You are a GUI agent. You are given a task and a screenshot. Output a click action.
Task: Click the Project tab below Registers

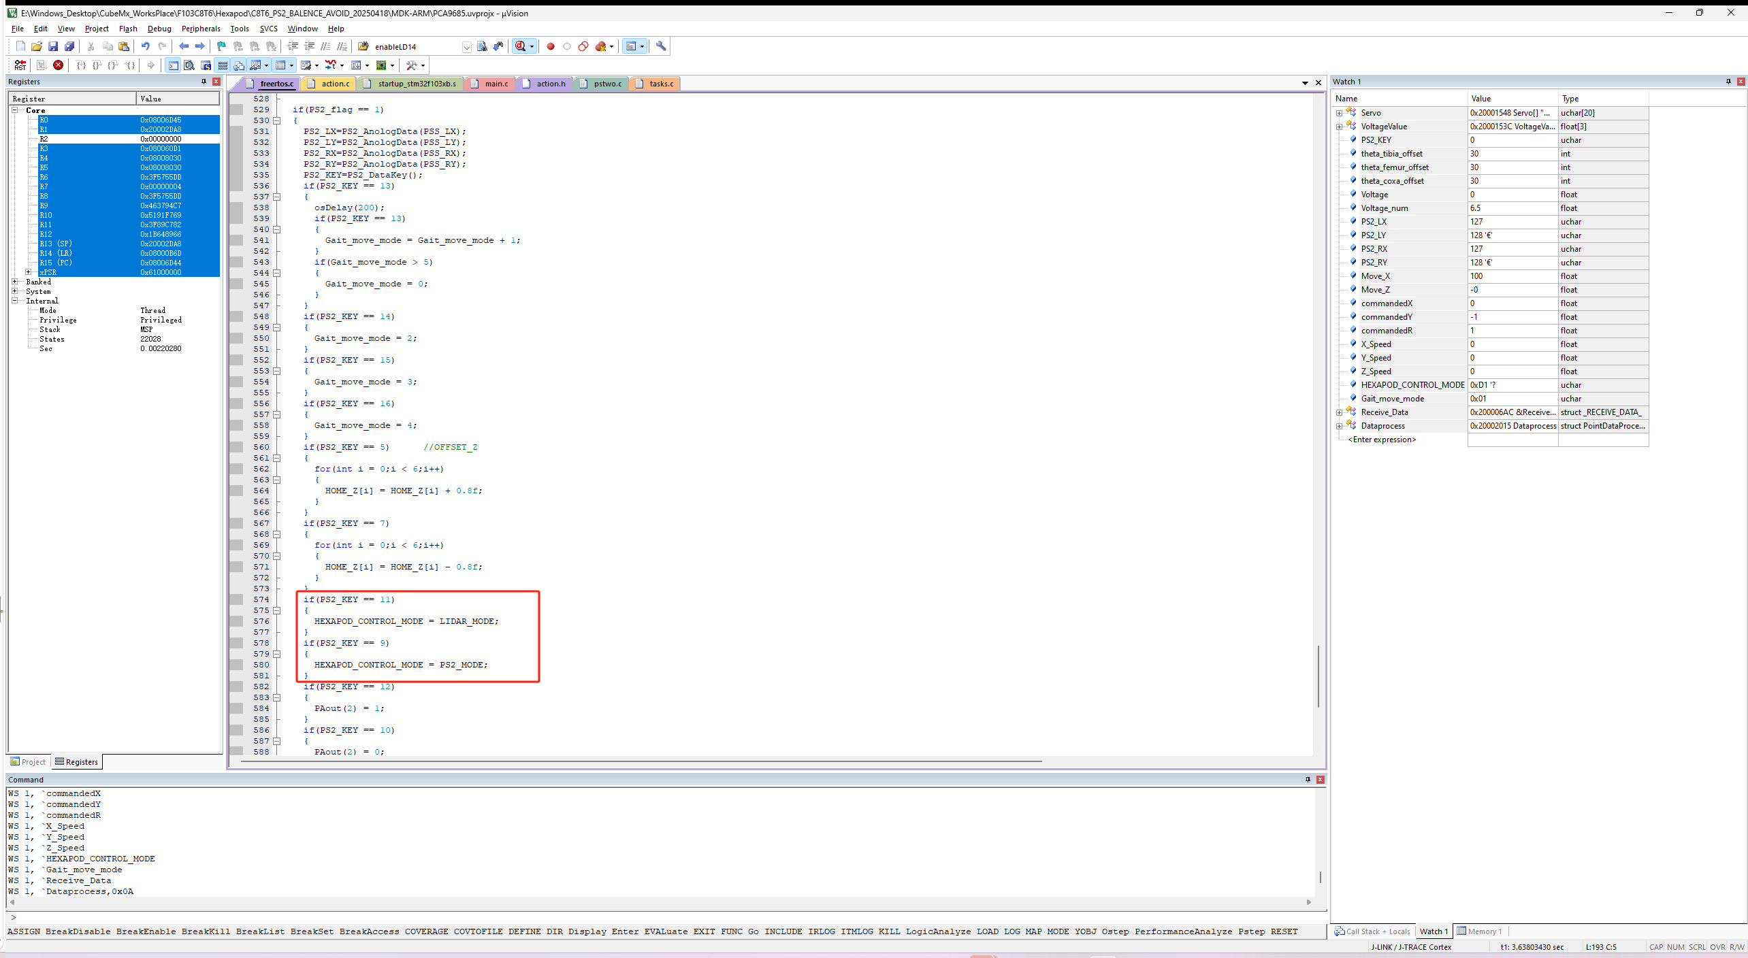[29, 762]
